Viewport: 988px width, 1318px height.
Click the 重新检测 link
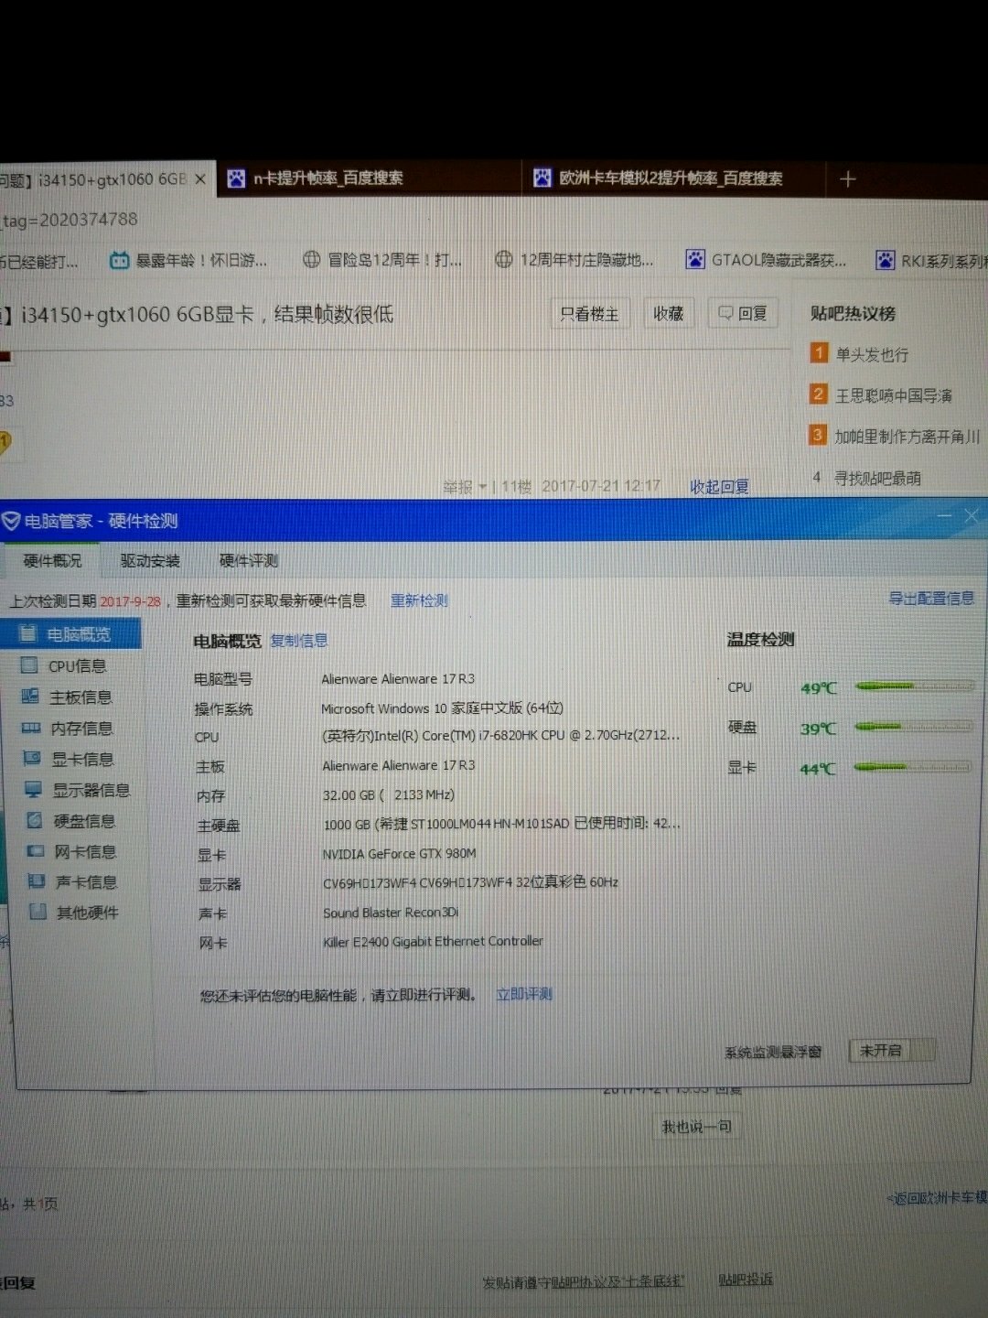click(x=420, y=600)
